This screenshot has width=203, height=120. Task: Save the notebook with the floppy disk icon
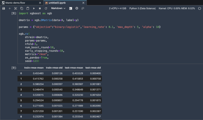pos(3,9)
